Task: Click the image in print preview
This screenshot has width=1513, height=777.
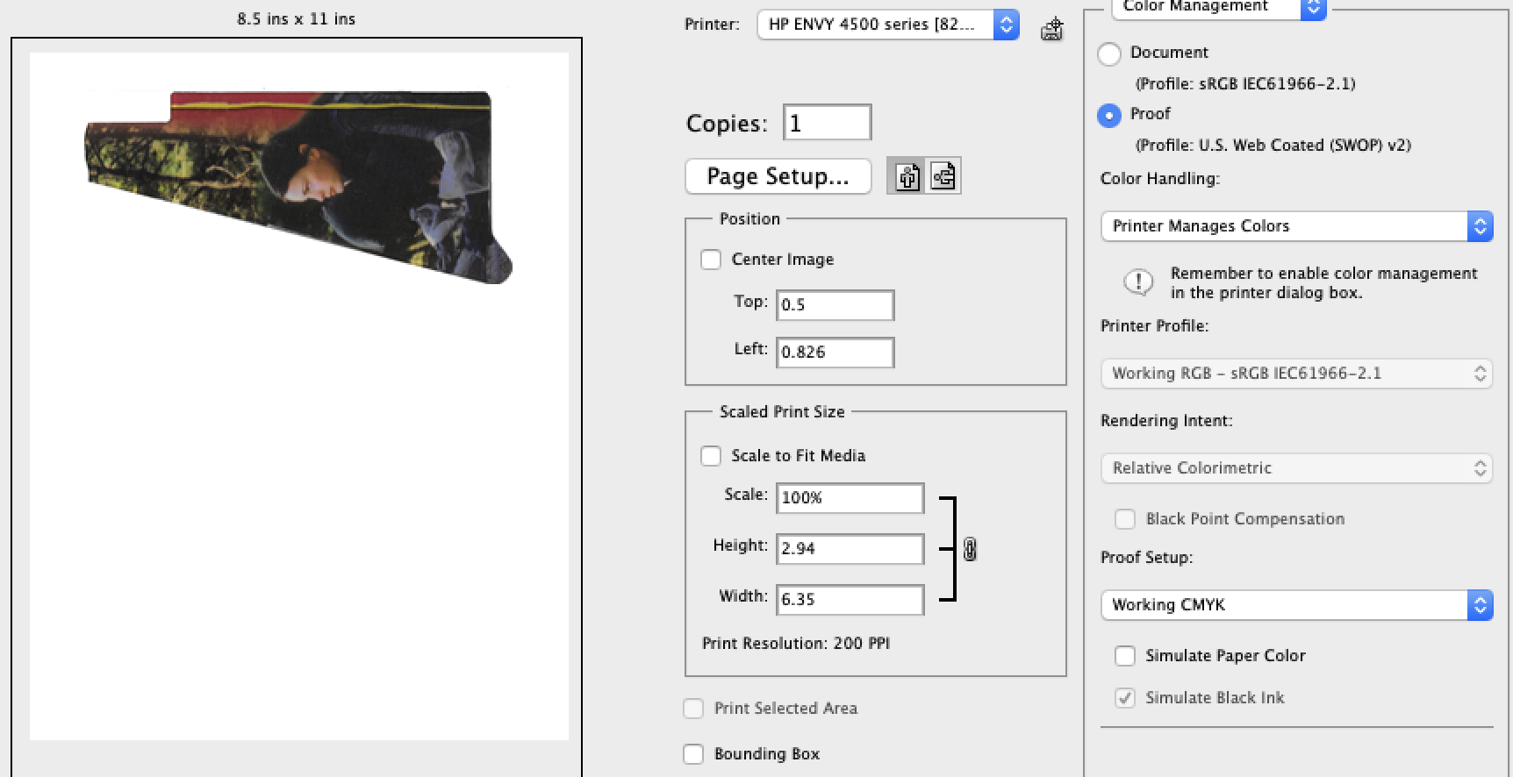Action: pyautogui.click(x=298, y=186)
